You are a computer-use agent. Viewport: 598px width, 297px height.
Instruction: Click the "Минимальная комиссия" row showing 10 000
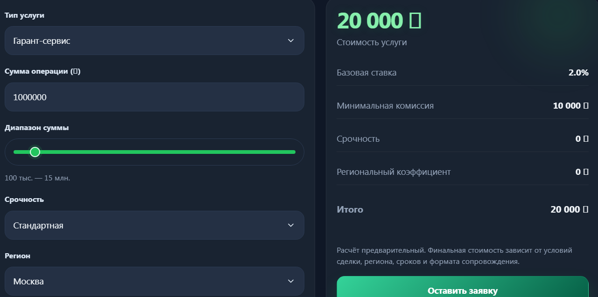pos(462,105)
